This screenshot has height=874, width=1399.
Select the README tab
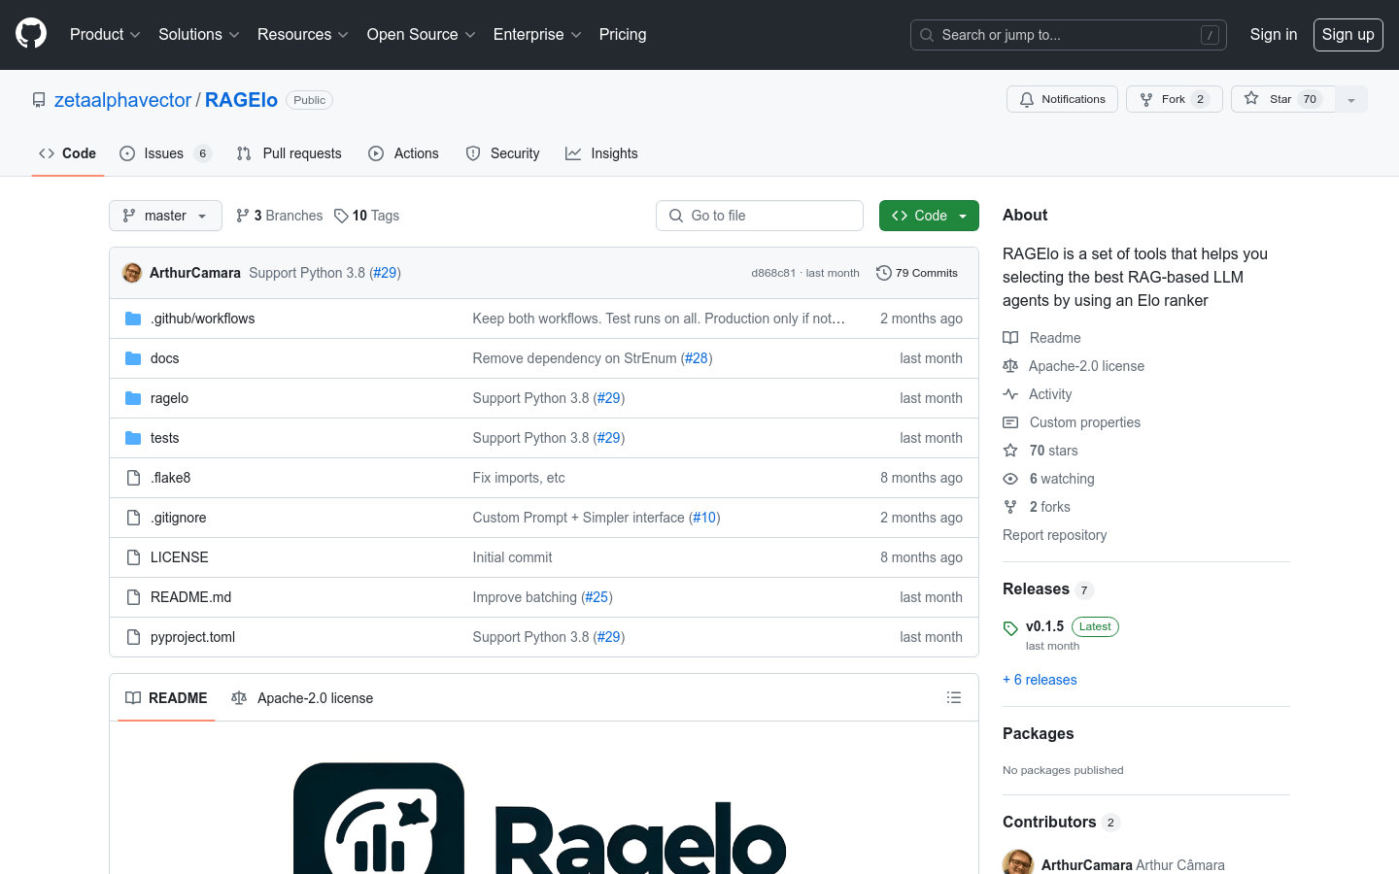point(166,698)
